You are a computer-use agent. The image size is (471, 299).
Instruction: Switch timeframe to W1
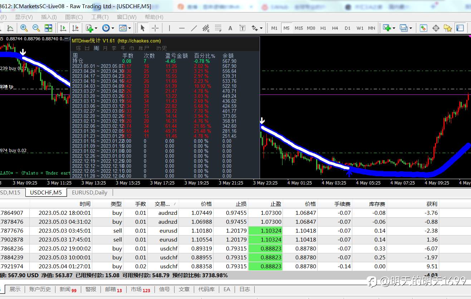[360, 28]
